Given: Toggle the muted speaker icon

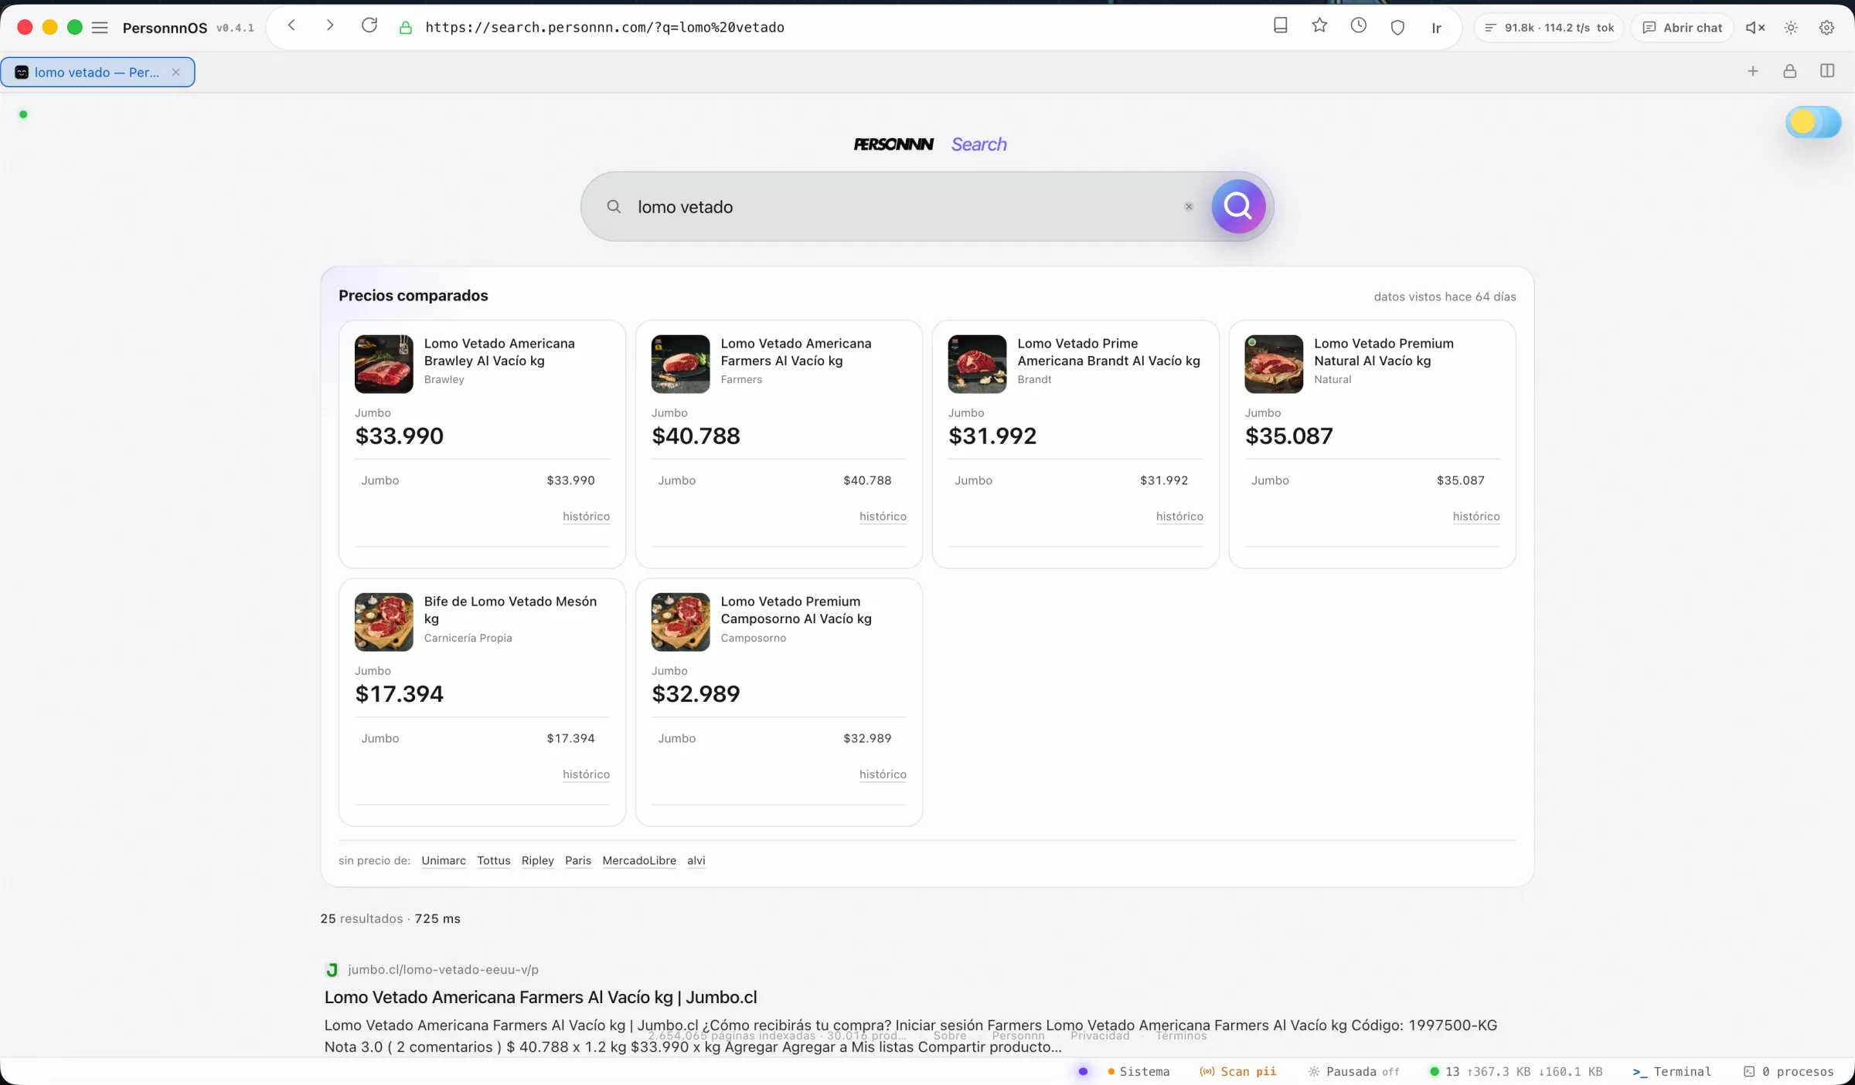Looking at the screenshot, I should 1755,28.
